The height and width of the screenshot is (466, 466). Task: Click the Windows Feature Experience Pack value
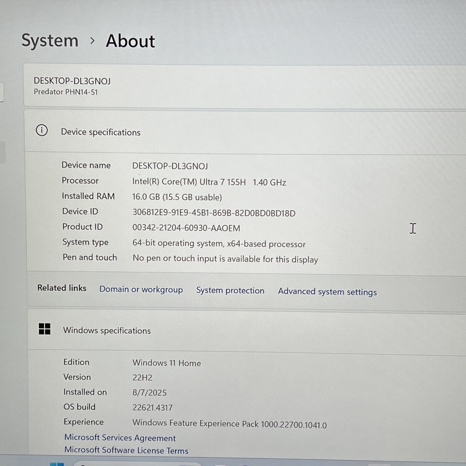pos(230,424)
